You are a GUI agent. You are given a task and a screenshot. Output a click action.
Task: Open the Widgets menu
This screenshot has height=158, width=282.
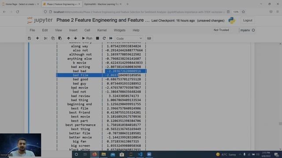point(119,30)
